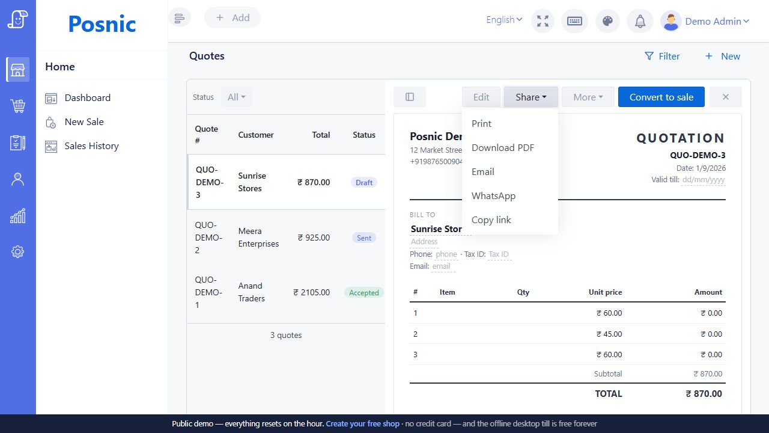
Task: Click the Filter funnel icon
Action: click(649, 56)
